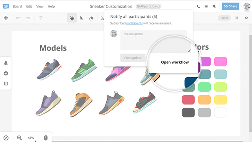This screenshot has height=142, width=252.
Task: Select the orange and gray boot sneaker
Action: [81, 105]
